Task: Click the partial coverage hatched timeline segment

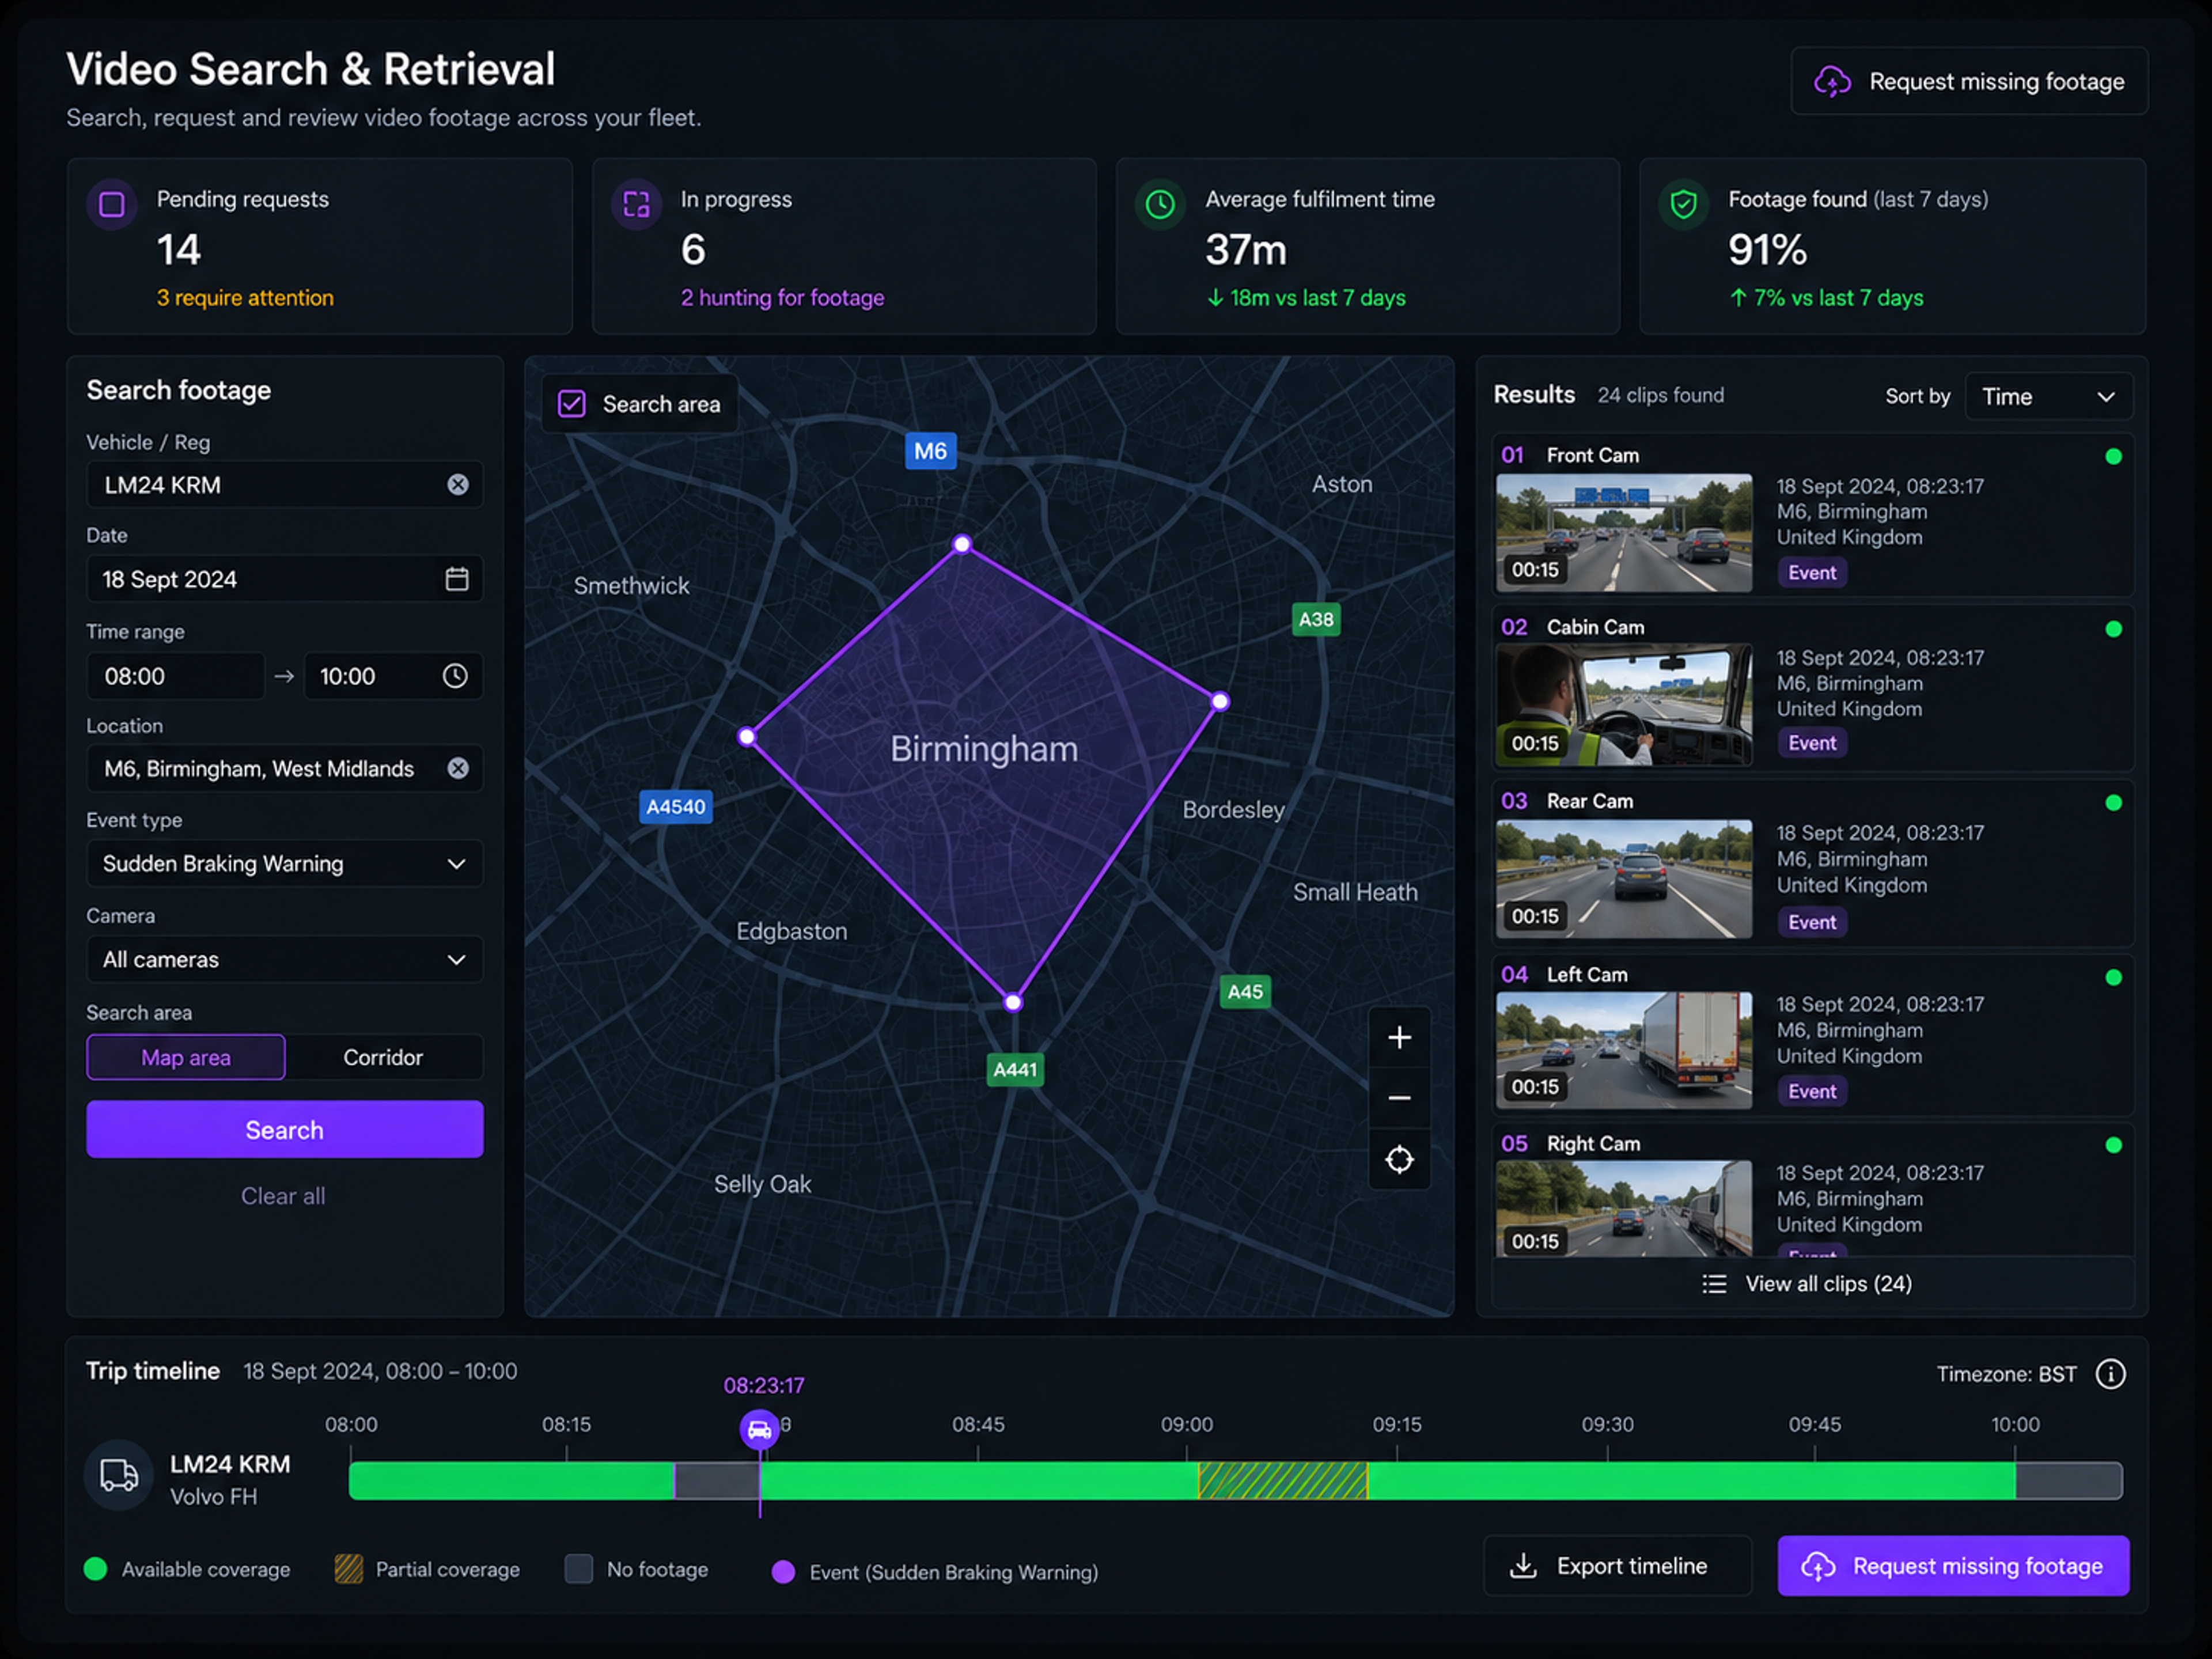Action: coord(1283,1481)
